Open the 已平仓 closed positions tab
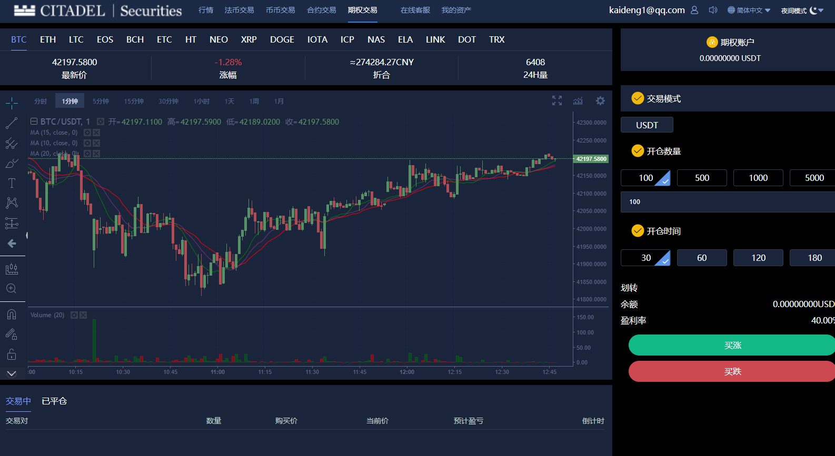Screen dimensions: 835x456 (x=54, y=401)
